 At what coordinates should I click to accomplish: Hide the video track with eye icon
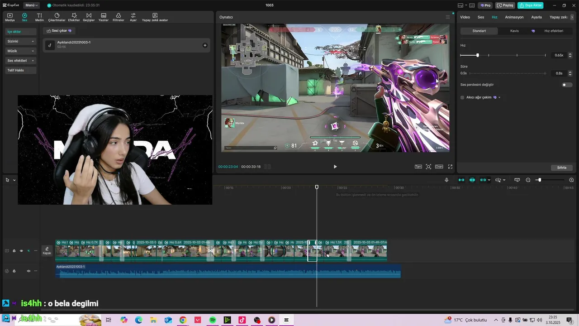click(21, 251)
